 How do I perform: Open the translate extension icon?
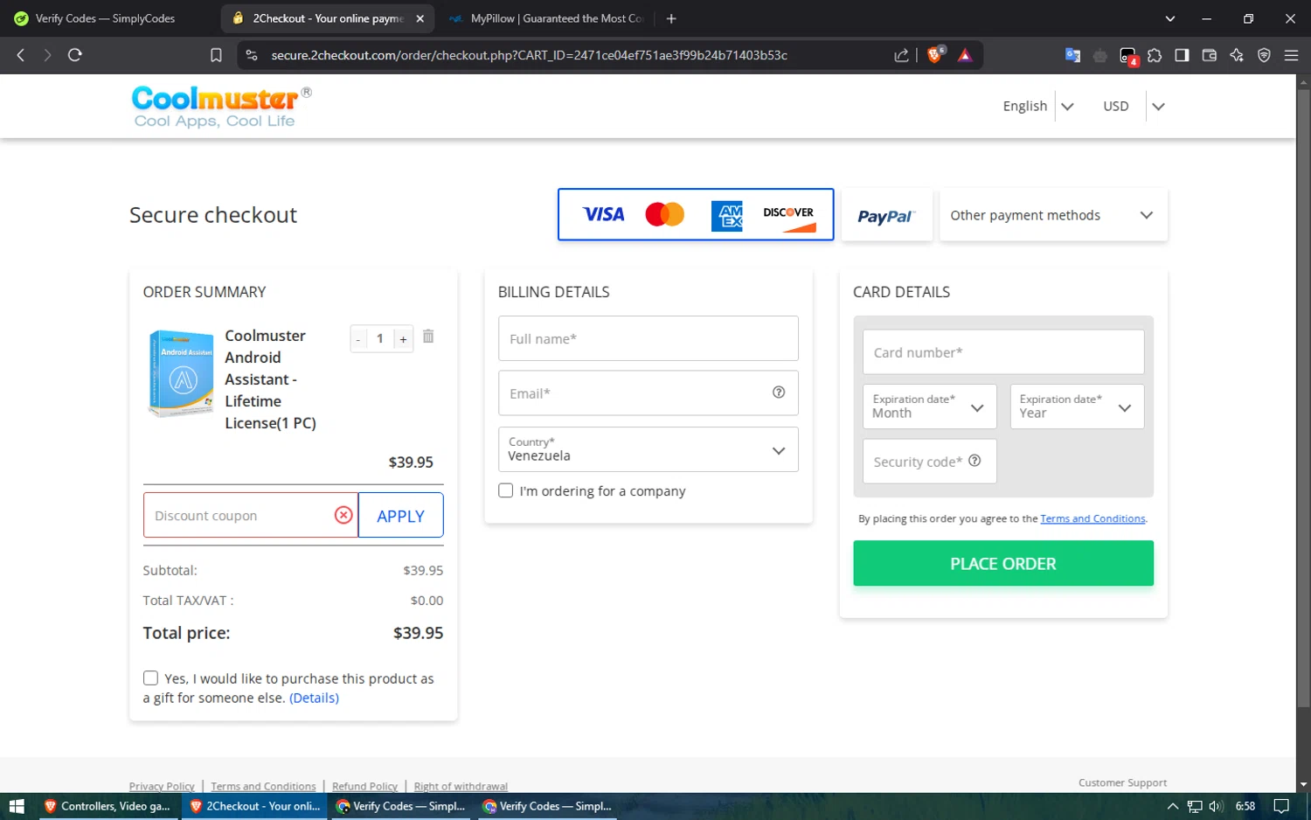(x=1072, y=55)
